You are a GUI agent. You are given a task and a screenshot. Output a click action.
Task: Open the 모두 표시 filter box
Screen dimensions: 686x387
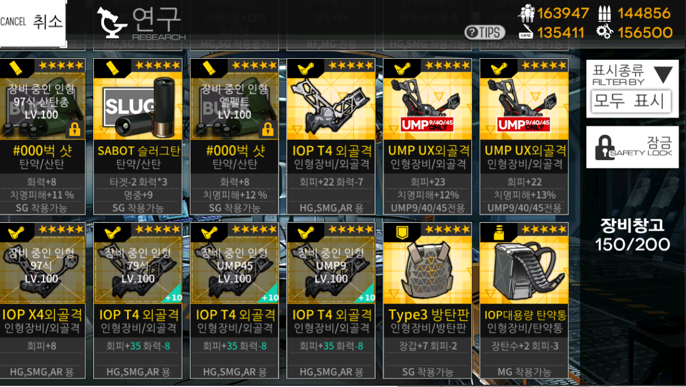click(x=631, y=101)
